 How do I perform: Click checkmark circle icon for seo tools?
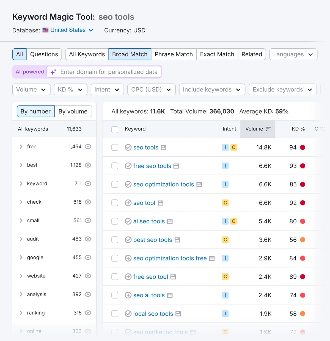click(x=128, y=148)
